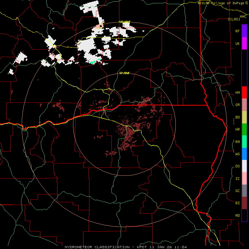The height and width of the screenshot is (249, 249).
Task: Click the 11 JAN 26 date text
Action: click(160, 247)
